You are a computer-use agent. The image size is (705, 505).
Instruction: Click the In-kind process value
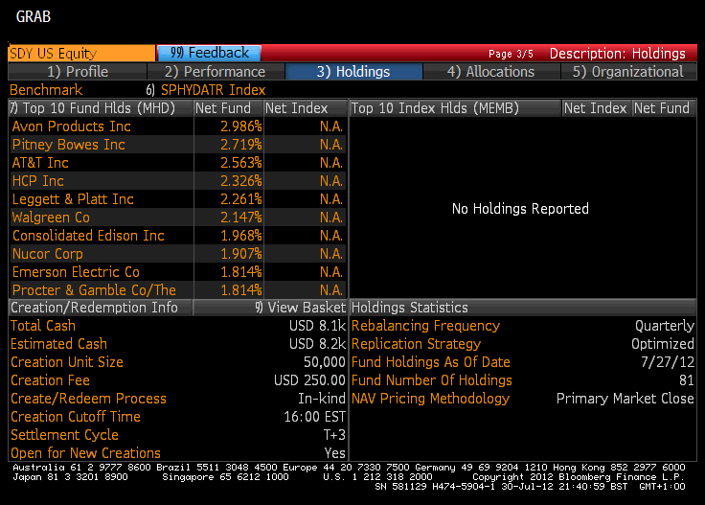pyautogui.click(x=322, y=399)
